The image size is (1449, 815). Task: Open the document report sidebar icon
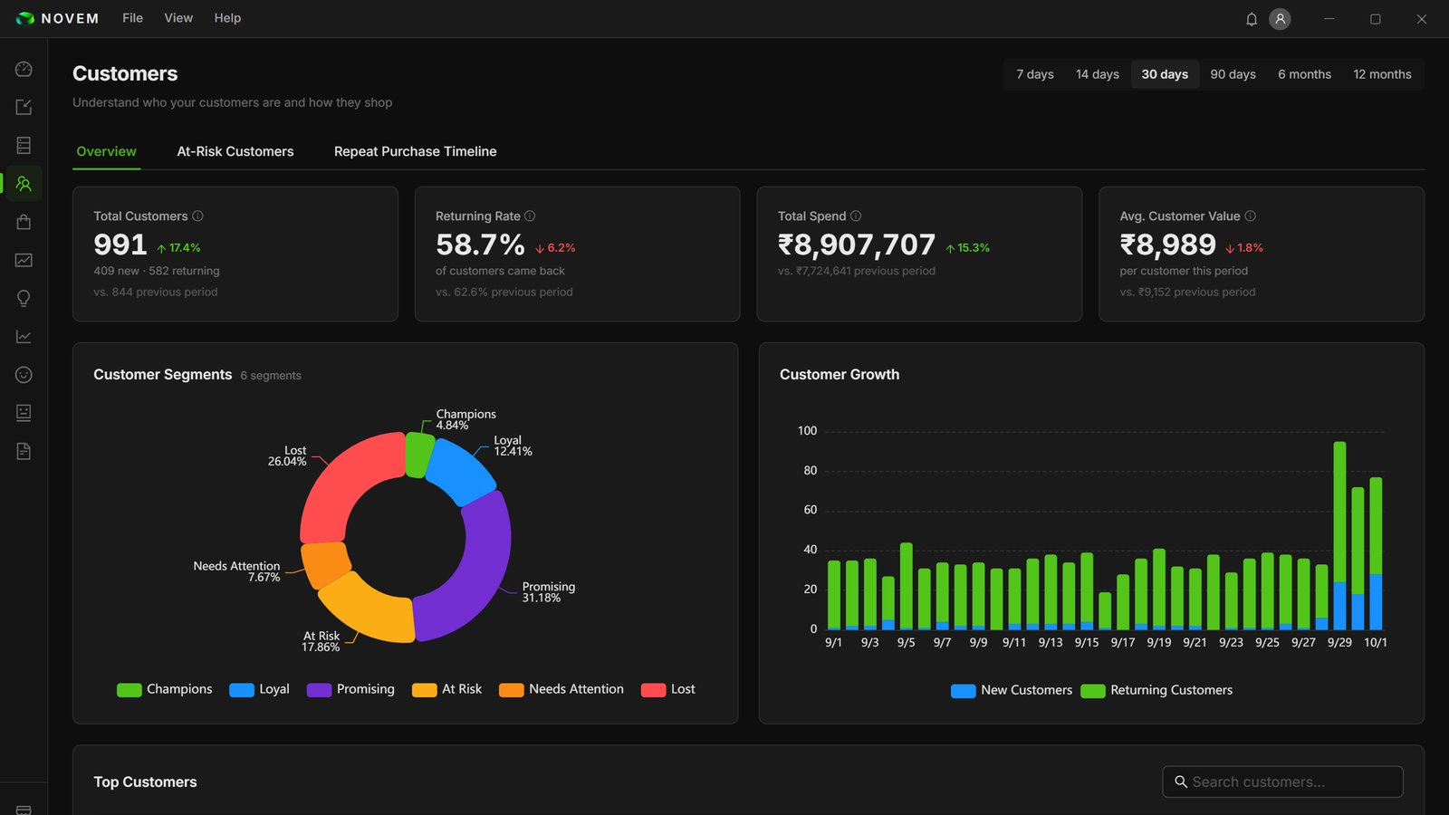tap(24, 451)
